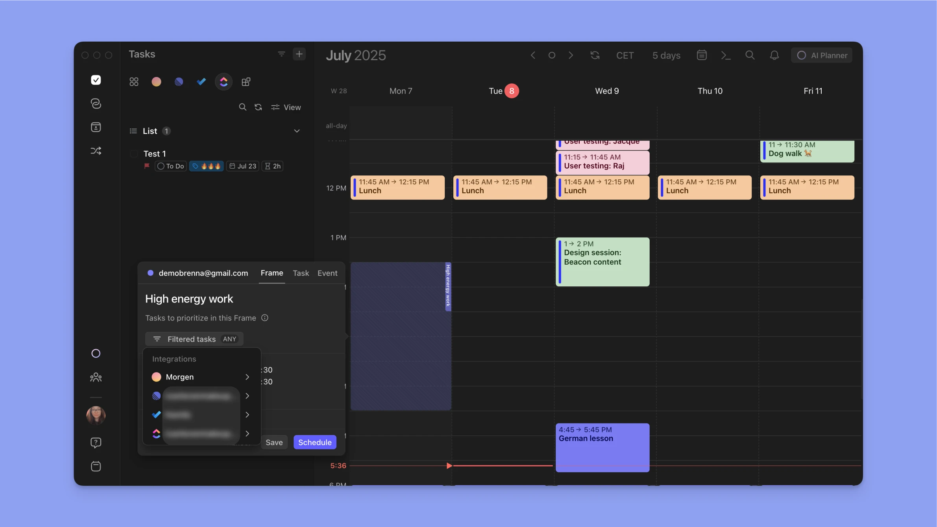Click the Save button
The width and height of the screenshot is (937, 527).
(x=274, y=442)
